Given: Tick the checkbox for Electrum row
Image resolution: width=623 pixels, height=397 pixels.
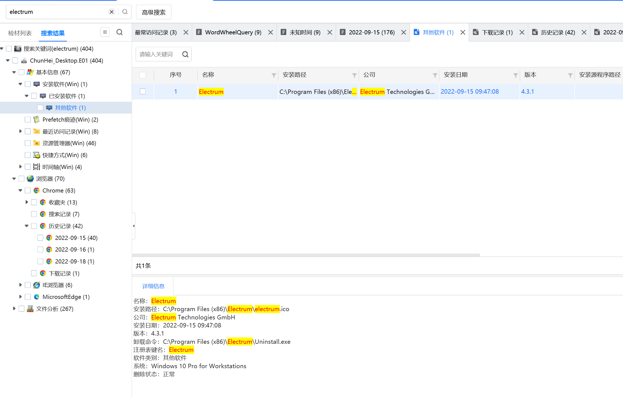Looking at the screenshot, I should pyautogui.click(x=143, y=91).
